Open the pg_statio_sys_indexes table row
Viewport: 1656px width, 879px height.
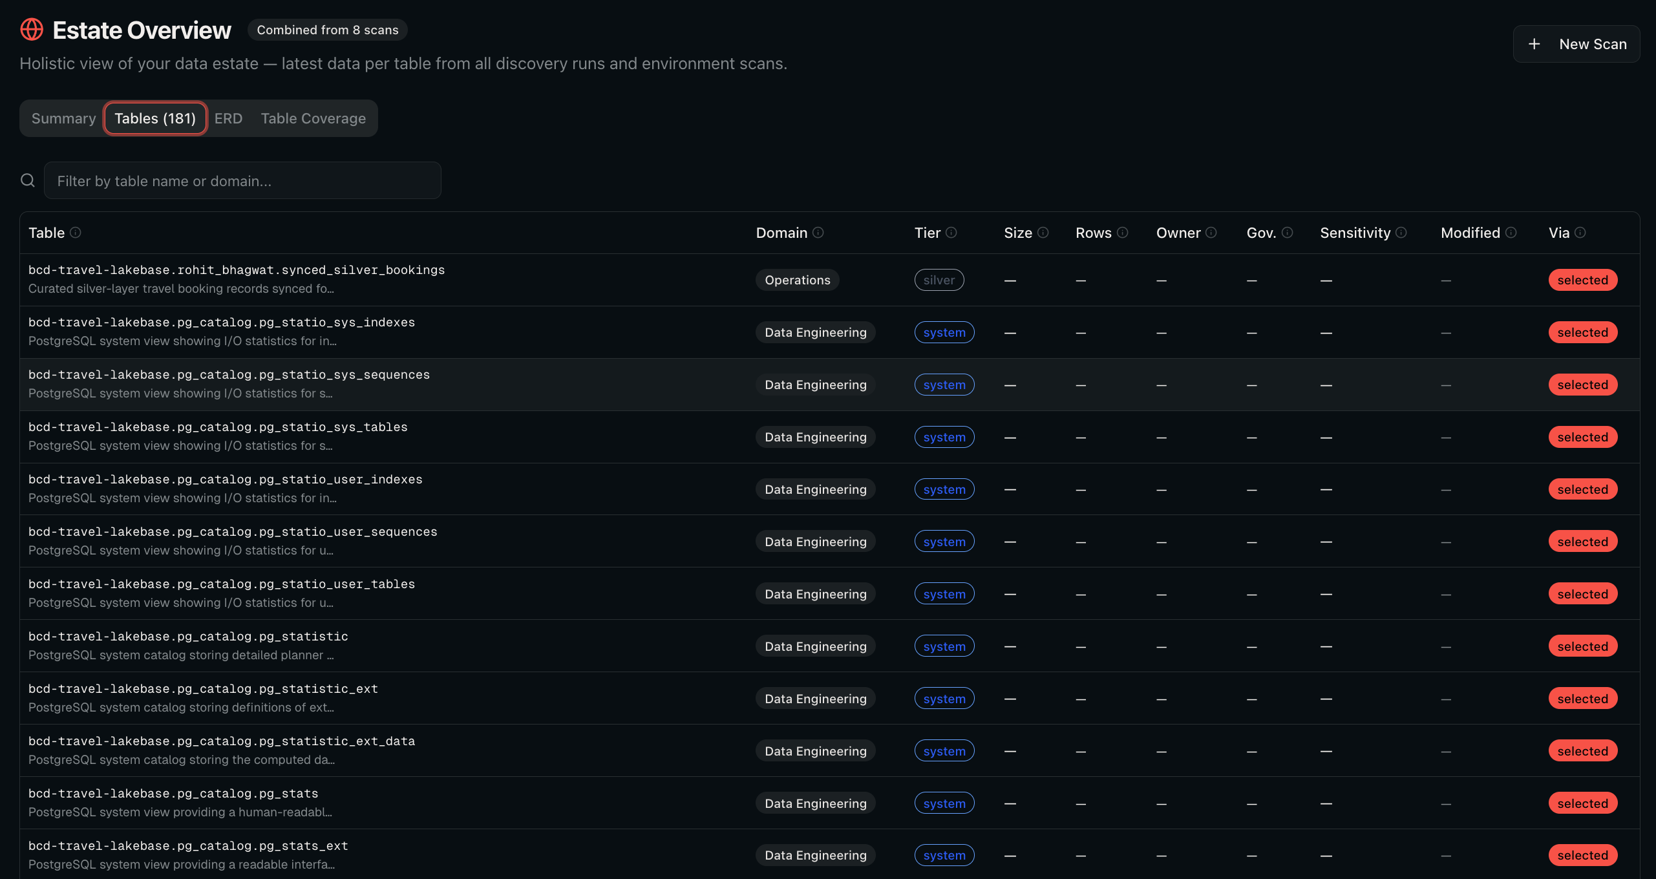[830, 332]
